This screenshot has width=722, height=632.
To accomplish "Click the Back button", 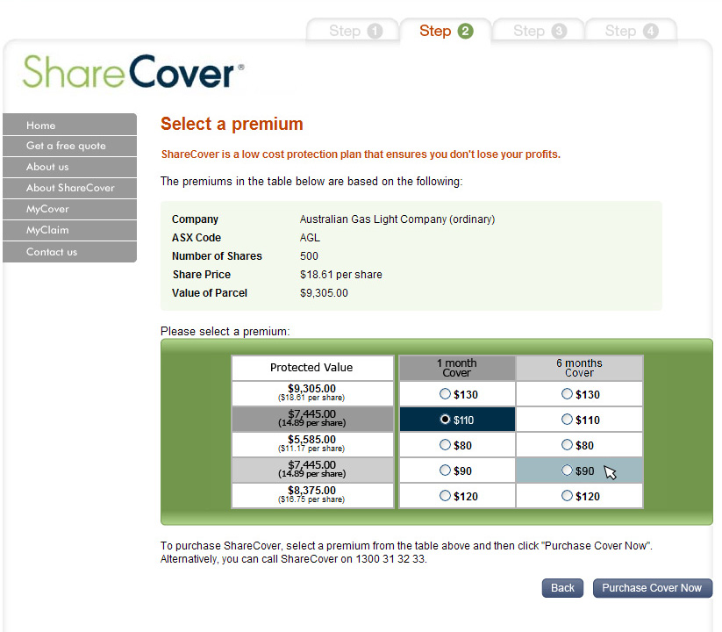I will click(x=562, y=588).
